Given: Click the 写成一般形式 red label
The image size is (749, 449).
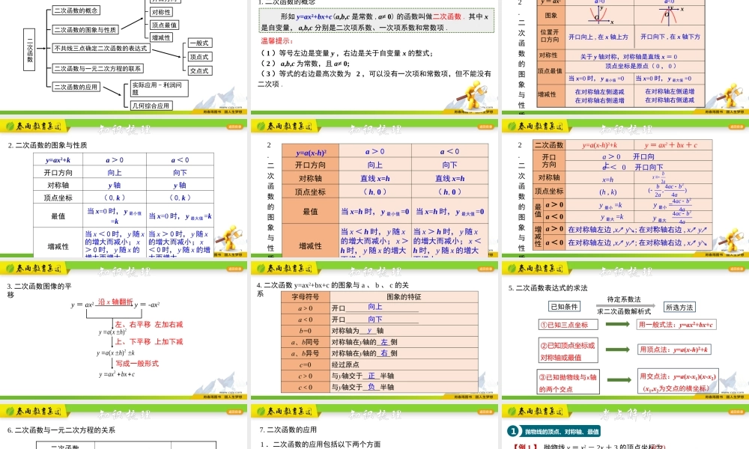Looking at the screenshot, I should click(136, 363).
